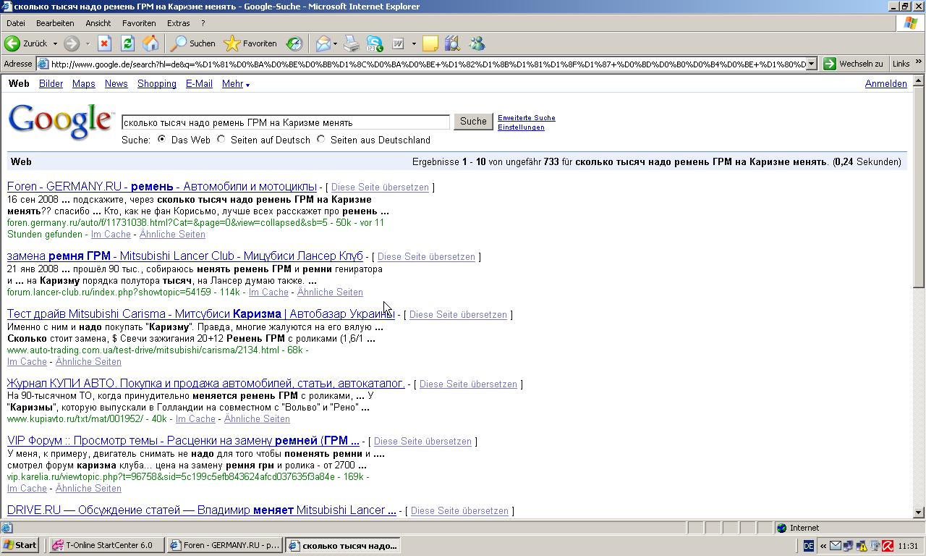This screenshot has height=556, width=926.
Task: Expand hidden tray icons chevron
Action: [823, 546]
